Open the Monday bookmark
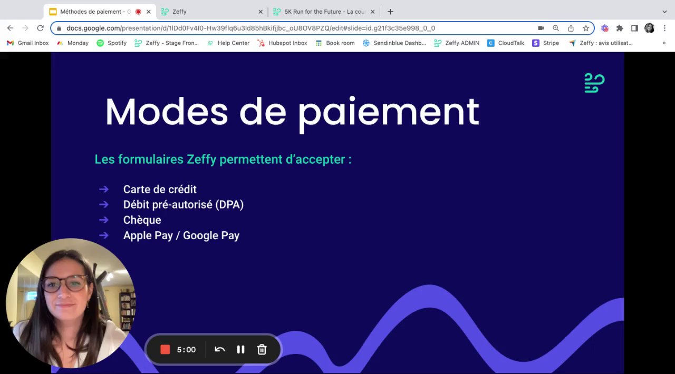Screen dimensions: 675x374 click(x=73, y=43)
